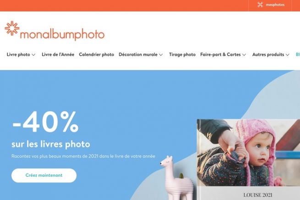Click the mesphotos star icon

pos(260,5)
